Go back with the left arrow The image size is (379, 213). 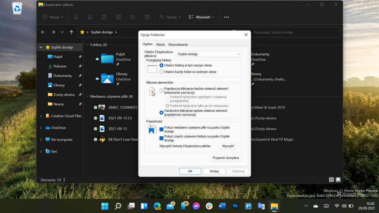point(43,32)
